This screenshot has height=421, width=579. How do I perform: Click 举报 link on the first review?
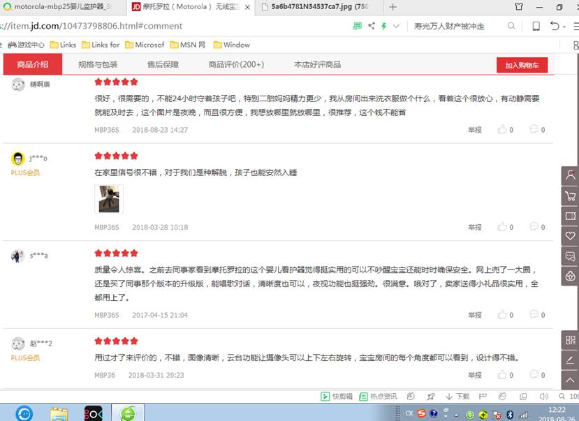pos(474,130)
